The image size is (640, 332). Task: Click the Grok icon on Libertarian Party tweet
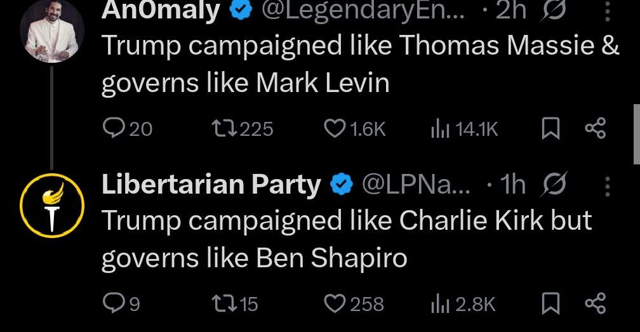[554, 185]
